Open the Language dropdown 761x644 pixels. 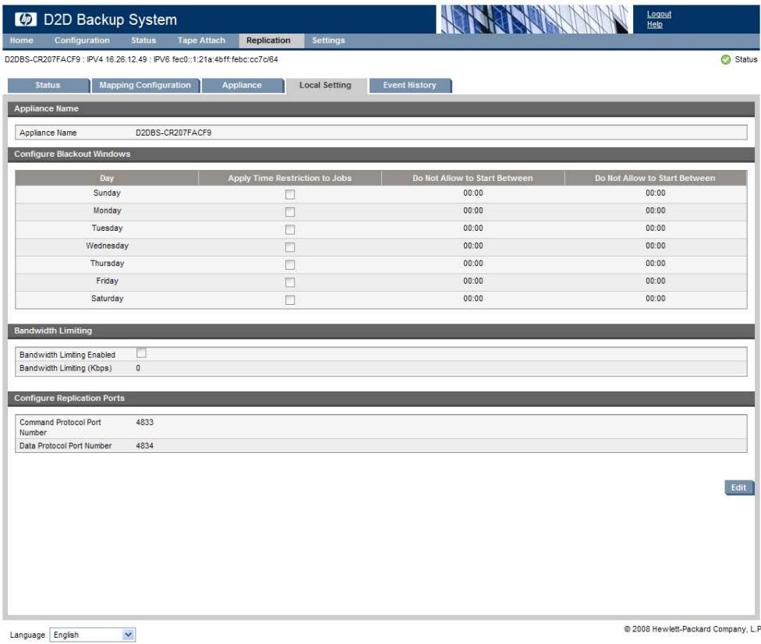tap(92, 635)
